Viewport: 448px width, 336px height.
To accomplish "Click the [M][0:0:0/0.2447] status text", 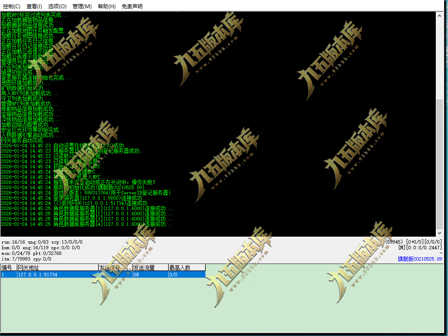I will (420, 248).
